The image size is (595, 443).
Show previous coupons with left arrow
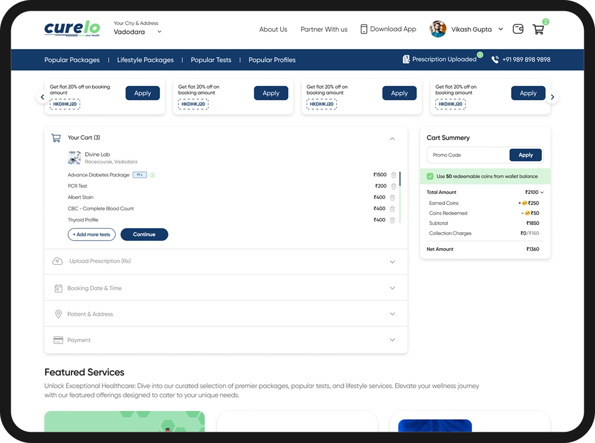tap(42, 97)
